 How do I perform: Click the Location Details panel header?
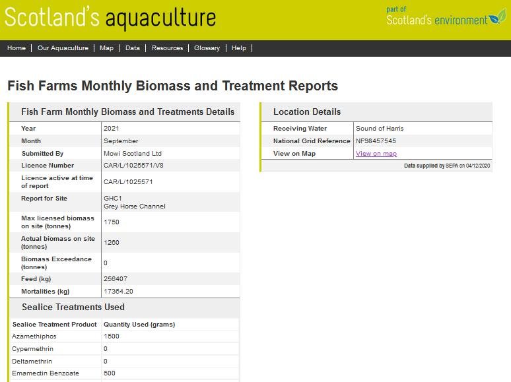(x=307, y=112)
